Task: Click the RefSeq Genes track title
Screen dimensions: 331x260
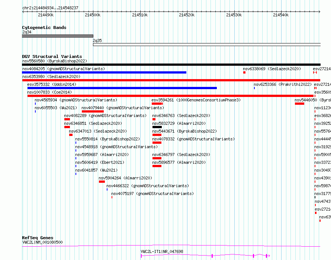Action: [38, 238]
